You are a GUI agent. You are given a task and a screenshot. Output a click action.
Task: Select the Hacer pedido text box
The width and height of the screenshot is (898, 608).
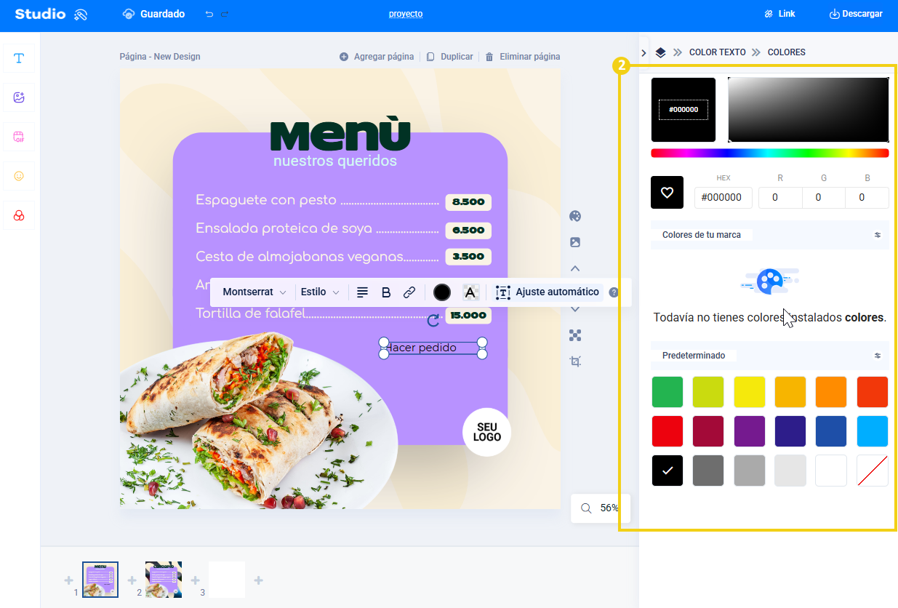coord(432,348)
